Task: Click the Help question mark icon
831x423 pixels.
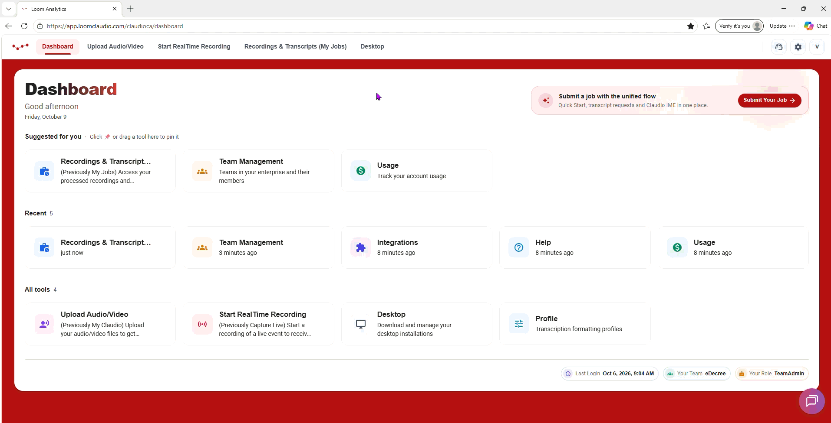Action: tap(519, 247)
